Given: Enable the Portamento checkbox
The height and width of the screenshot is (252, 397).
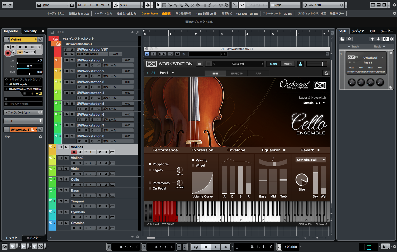Looking at the screenshot, I should coord(150,183).
